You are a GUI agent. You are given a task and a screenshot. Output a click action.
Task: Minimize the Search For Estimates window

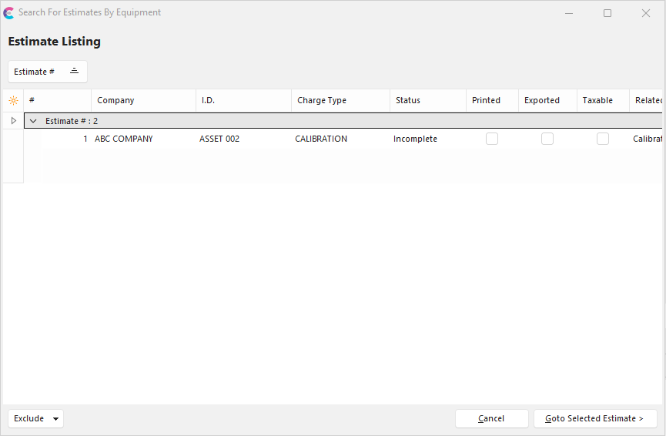[x=569, y=13]
